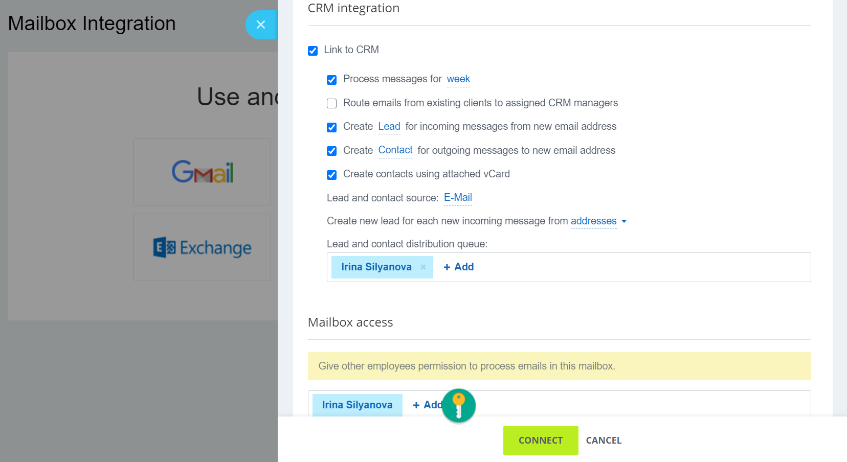
Task: Click the yellow key icon near Mailbox access
Action: click(458, 405)
